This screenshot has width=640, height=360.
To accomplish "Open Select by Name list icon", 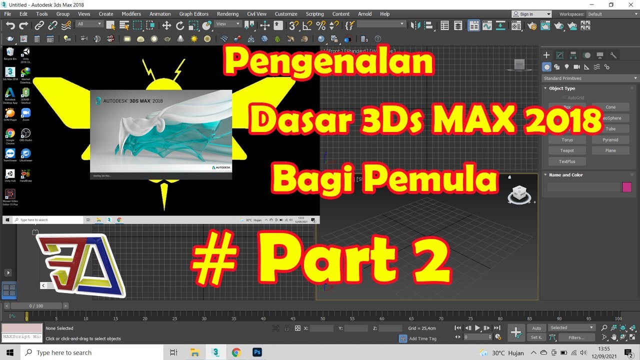I will click(124, 25).
